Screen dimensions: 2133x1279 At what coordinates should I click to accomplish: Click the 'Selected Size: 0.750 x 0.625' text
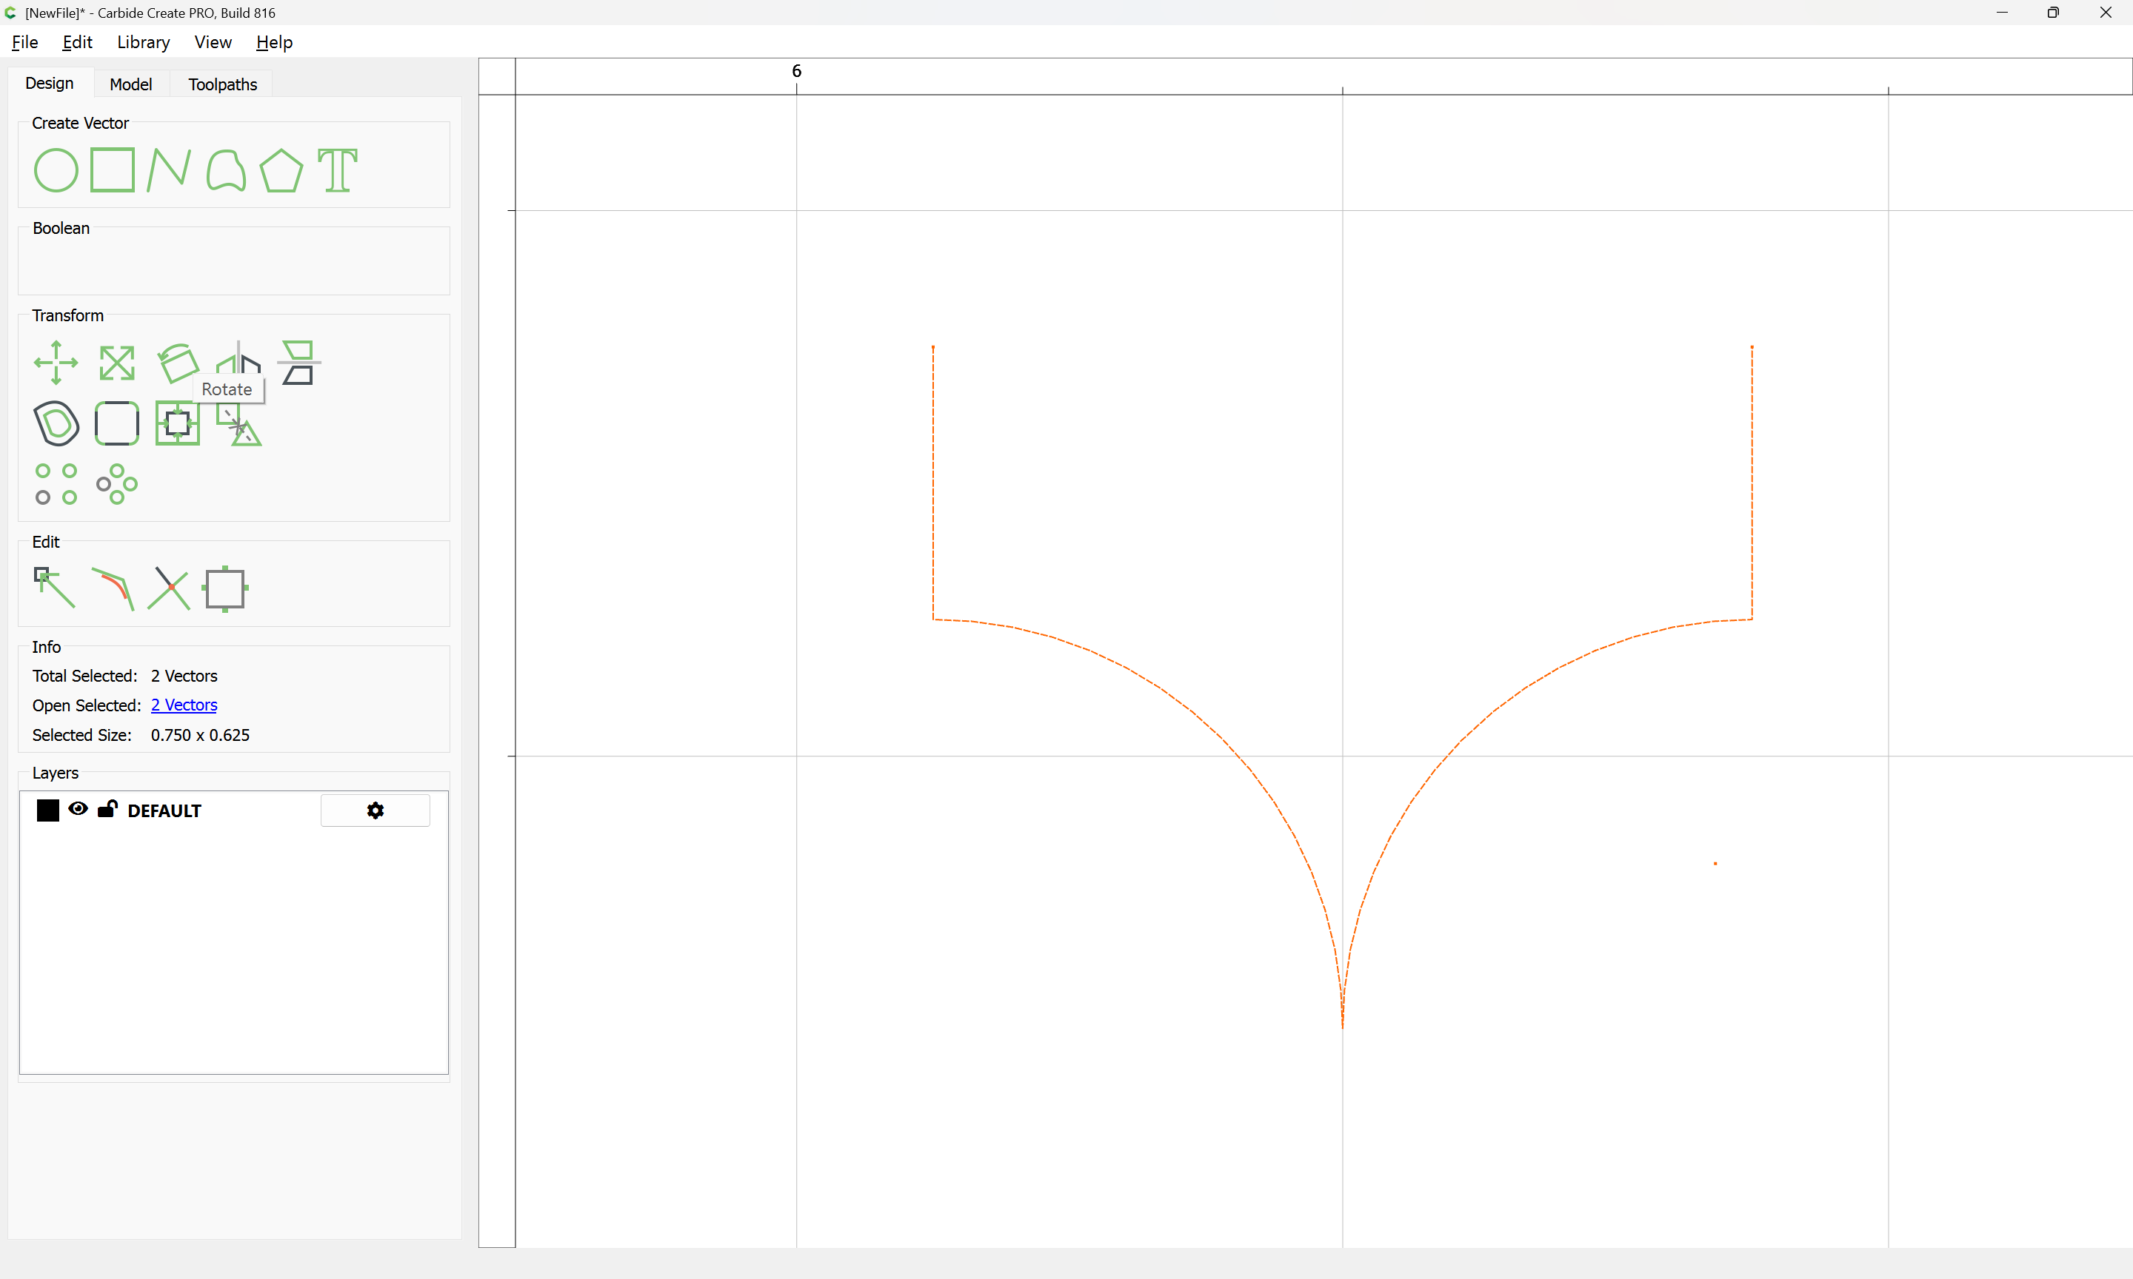pyautogui.click(x=141, y=735)
